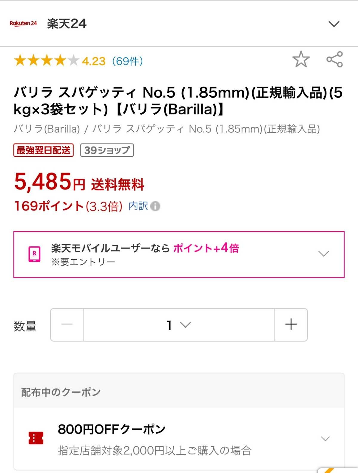Open the quantity dropdown showing 1
Image resolution: width=358 pixels, height=473 pixels.
point(179,325)
